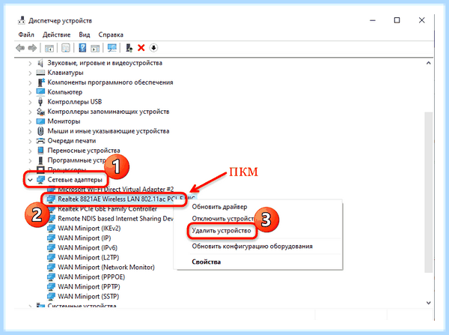
Task: Expand the Клавиатуры category chevron
Action: point(30,73)
